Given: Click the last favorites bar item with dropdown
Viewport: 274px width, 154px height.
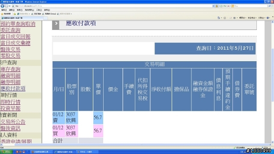Looking at the screenshot, I should click(x=65, y=14).
